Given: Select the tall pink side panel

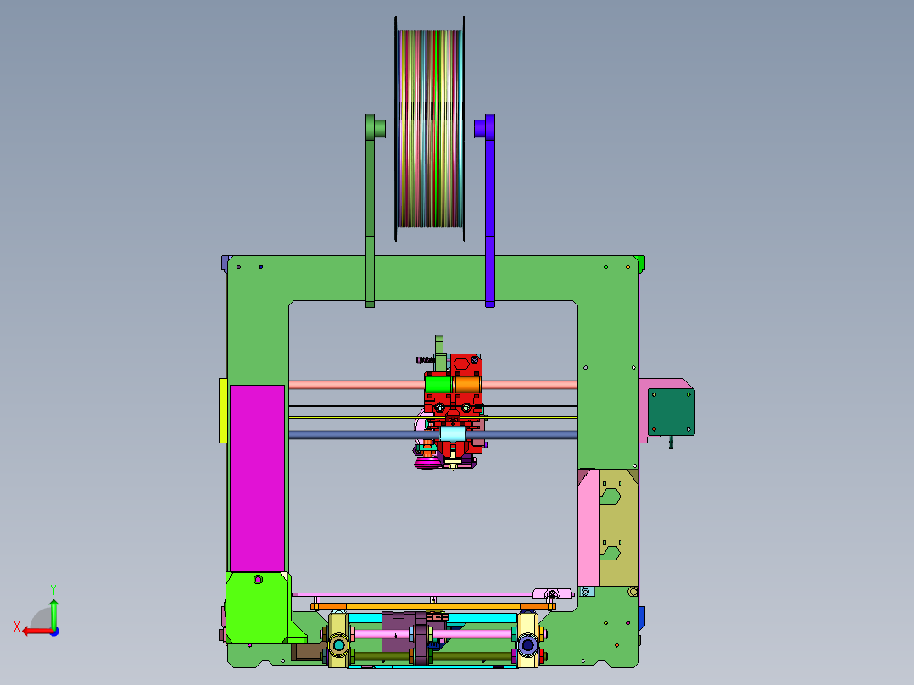Looking at the screenshot, I should point(588,527).
